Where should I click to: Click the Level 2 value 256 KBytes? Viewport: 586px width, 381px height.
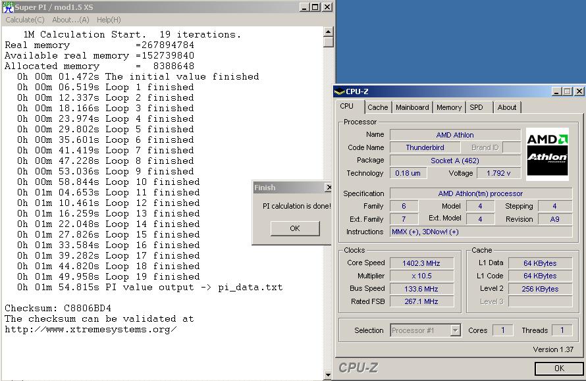[x=540, y=289]
